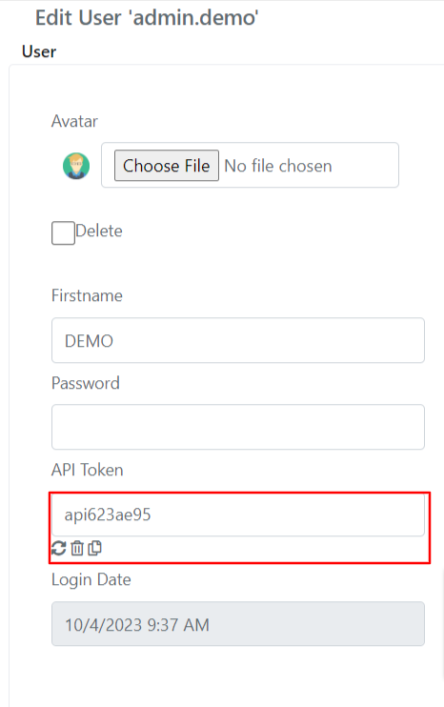Click the Login Date label

(91, 580)
